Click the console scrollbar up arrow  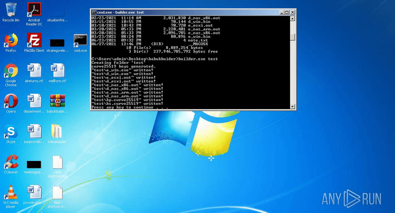(293, 19)
